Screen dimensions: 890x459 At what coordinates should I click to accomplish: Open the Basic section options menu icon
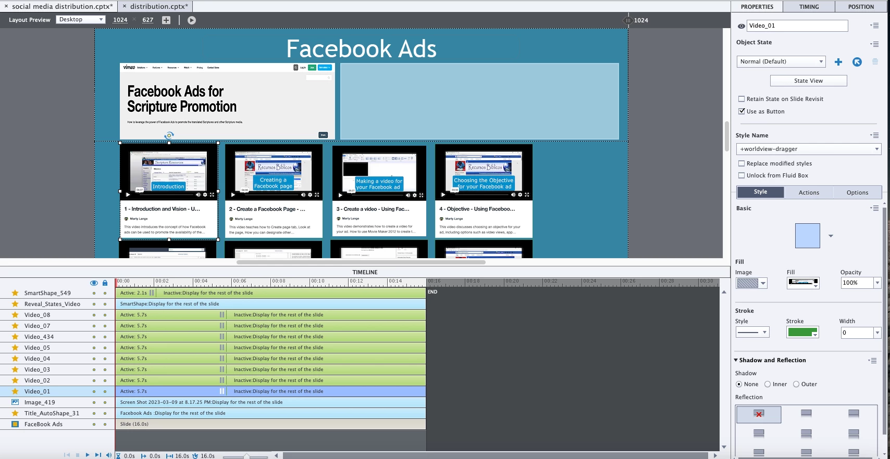(x=874, y=208)
